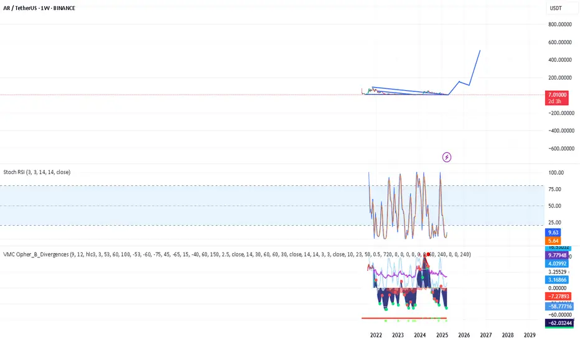Click the purple lightning bolt event icon
Viewport: 580px width, 342px height.
coord(447,157)
